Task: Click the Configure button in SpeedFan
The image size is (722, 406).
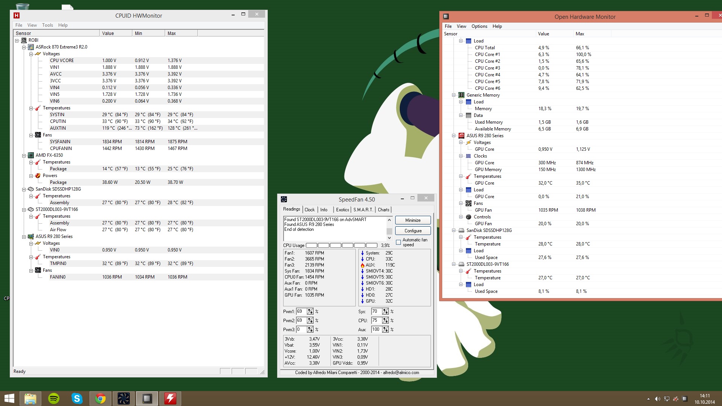Action: (413, 231)
